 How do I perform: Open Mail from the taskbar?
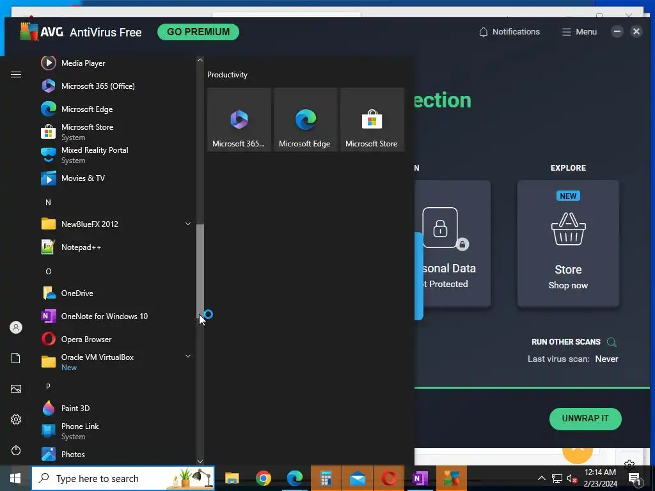pos(358,478)
